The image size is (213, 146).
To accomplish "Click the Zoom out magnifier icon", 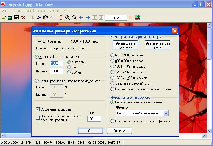I will click(x=74, y=18).
